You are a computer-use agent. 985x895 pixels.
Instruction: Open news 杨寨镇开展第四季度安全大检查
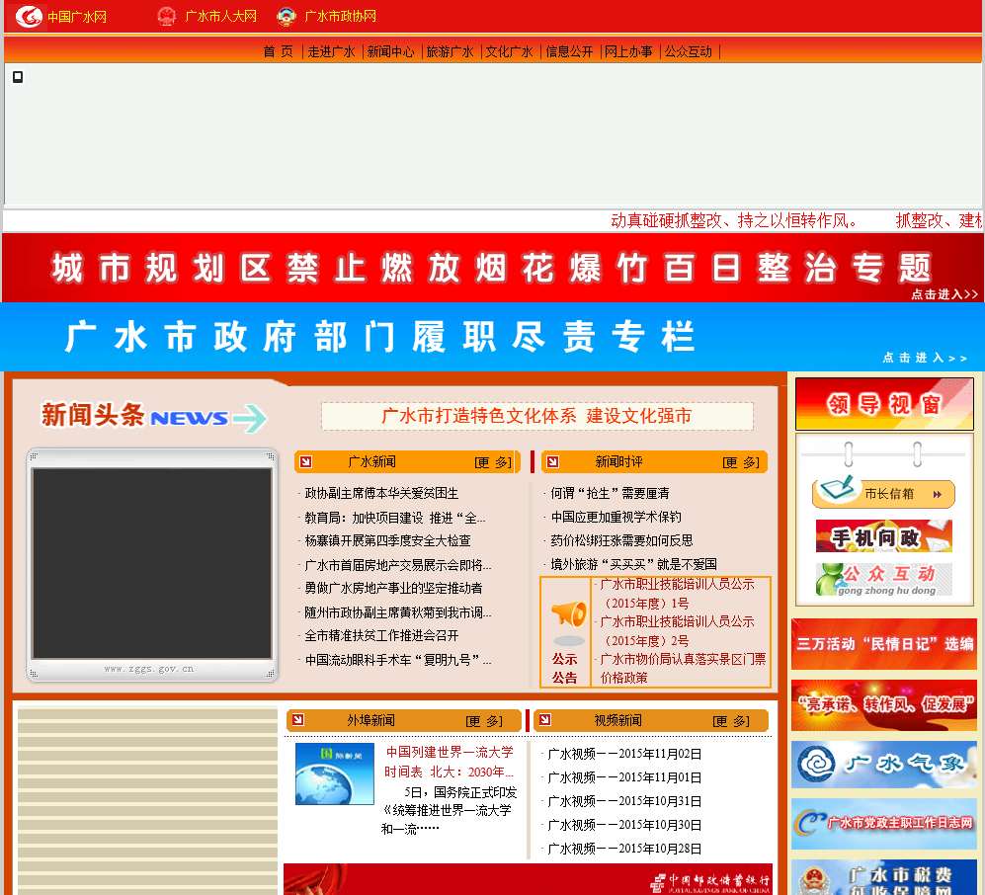(x=387, y=540)
